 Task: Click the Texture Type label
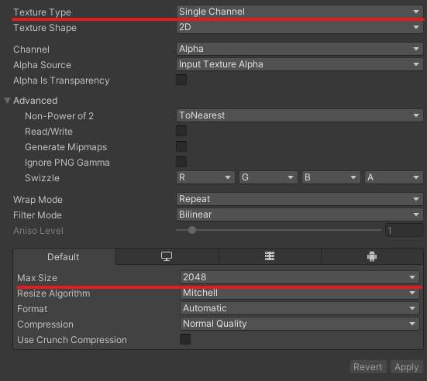pos(42,12)
